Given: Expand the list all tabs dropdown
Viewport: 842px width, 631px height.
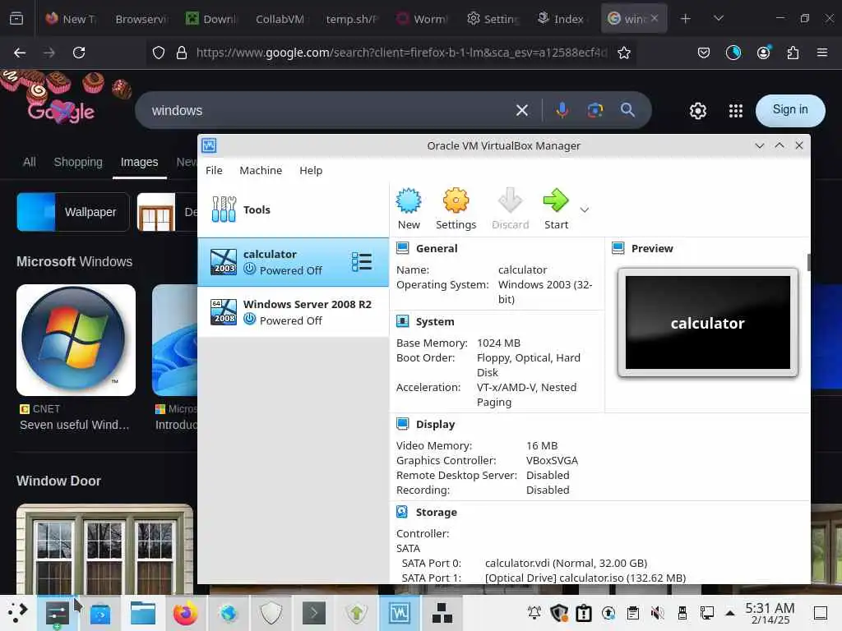Looking at the screenshot, I should click(719, 19).
